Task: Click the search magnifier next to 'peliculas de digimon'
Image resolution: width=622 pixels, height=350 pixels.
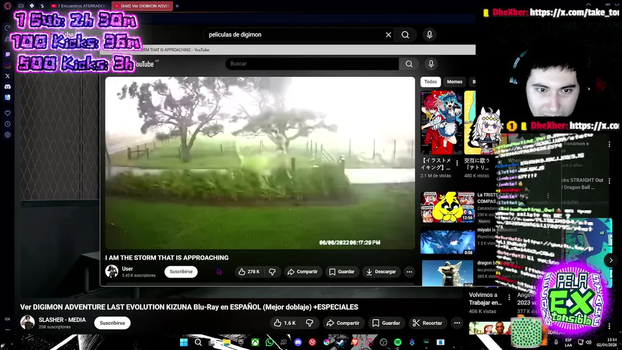Action: tap(405, 35)
